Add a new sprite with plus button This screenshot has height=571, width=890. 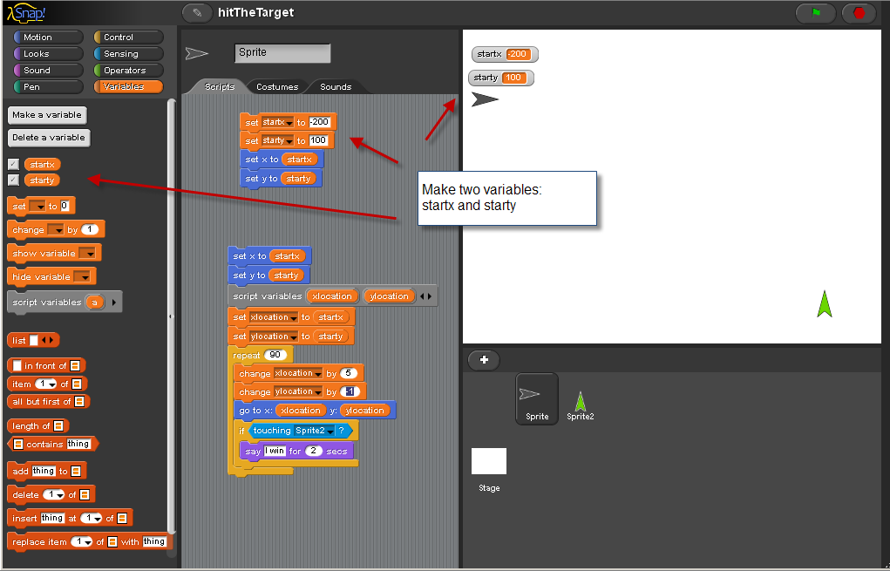tap(484, 359)
